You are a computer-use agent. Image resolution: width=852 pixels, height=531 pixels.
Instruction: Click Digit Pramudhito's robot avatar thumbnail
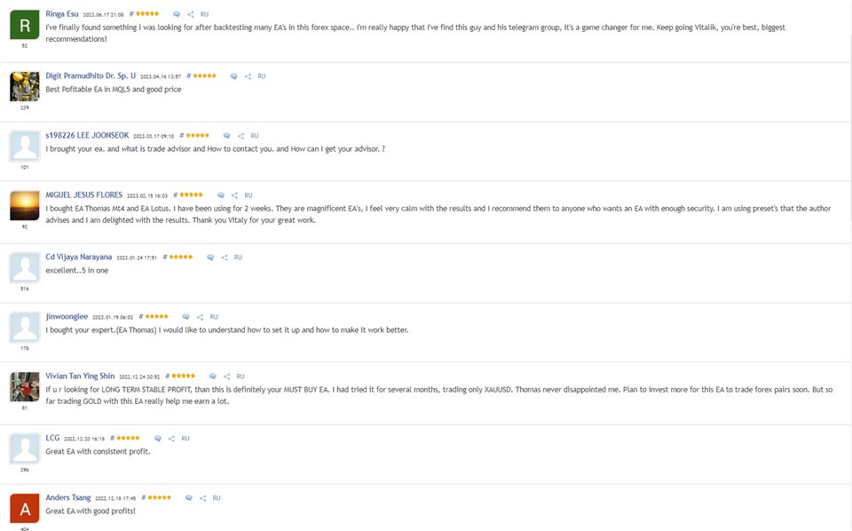point(25,86)
